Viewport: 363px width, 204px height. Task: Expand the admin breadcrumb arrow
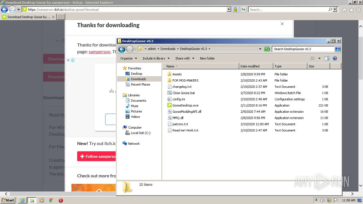[158, 49]
